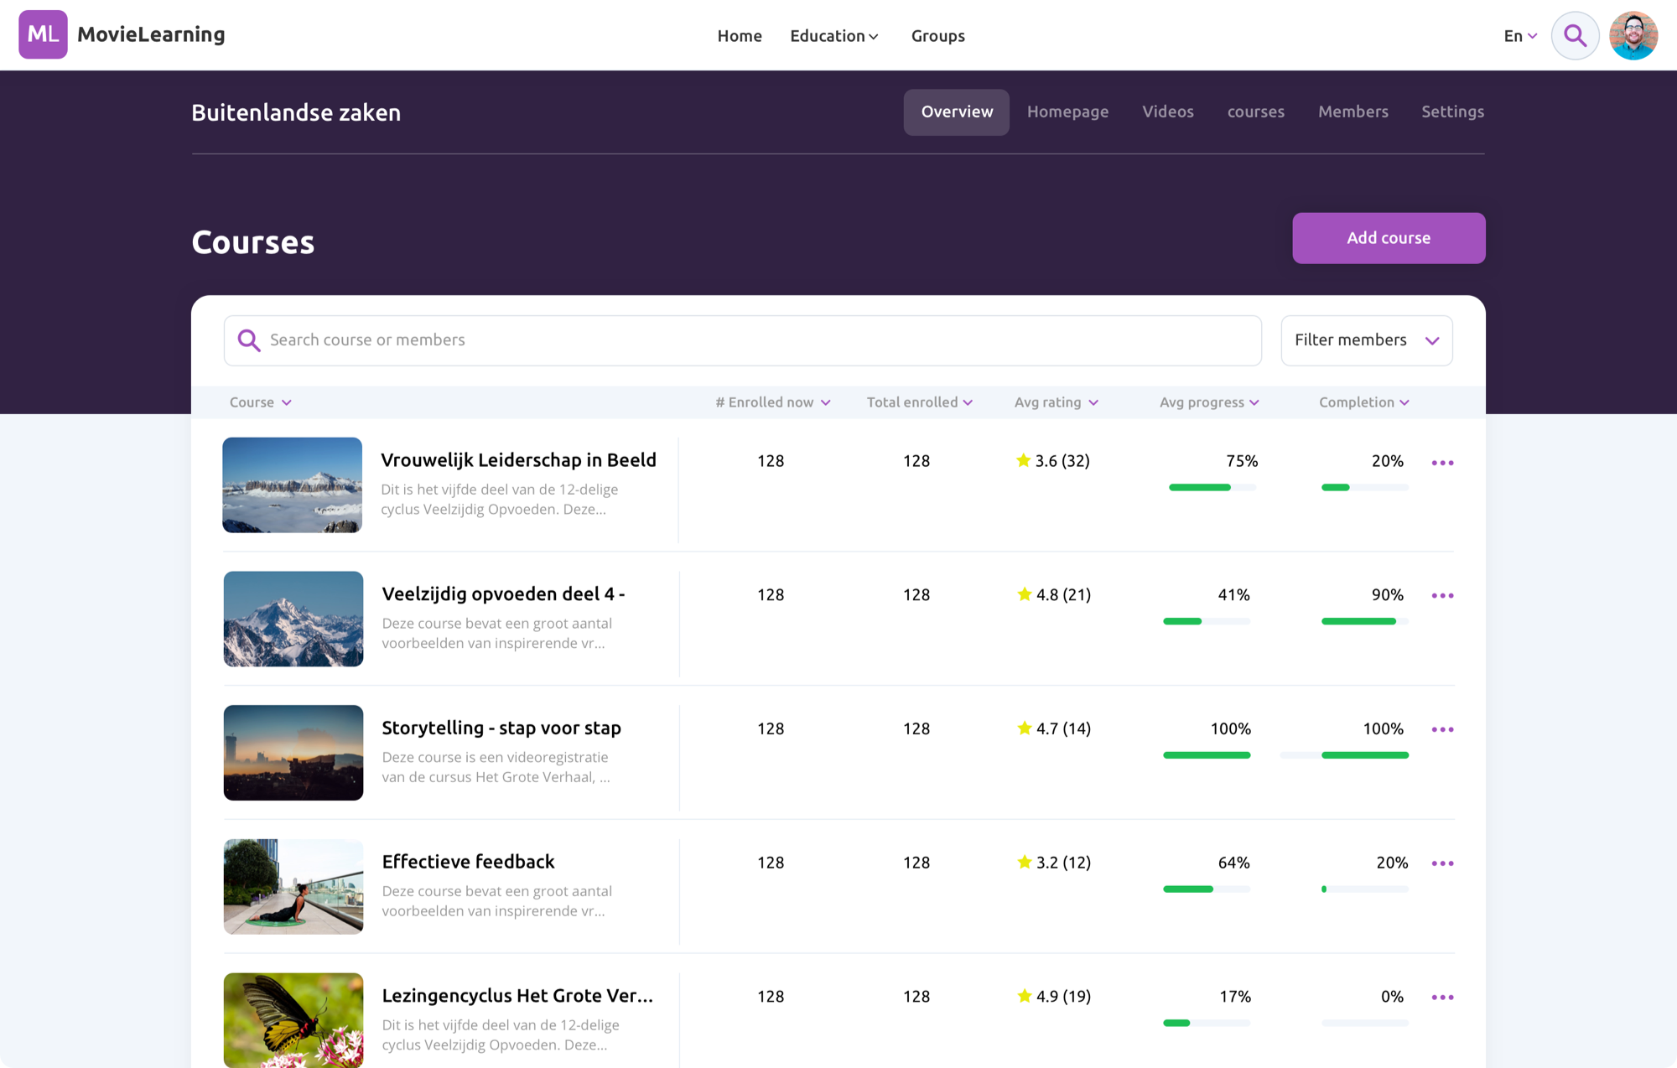Screen dimensions: 1677x1068
Task: Click the Search course or members field
Action: tap(742, 340)
